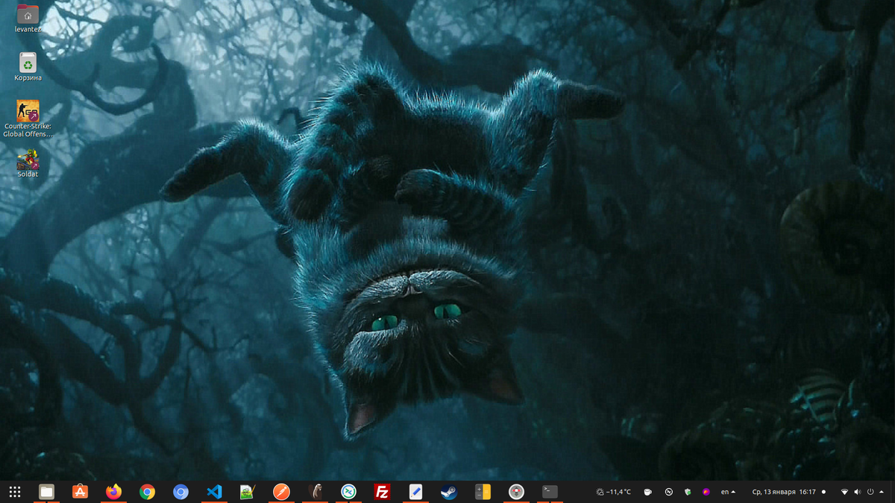Click the volume speaker tray icon
The width and height of the screenshot is (895, 503).
tap(857, 492)
